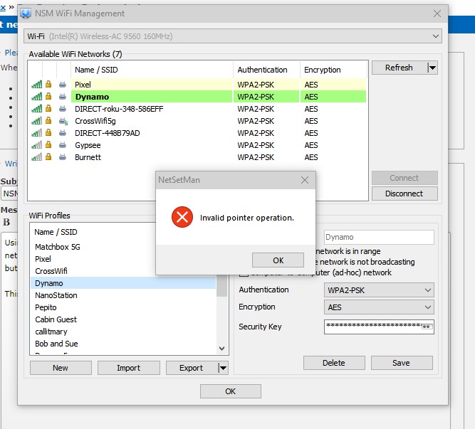
Task: Click the signal bars icon for Burnett
Action: click(36, 157)
